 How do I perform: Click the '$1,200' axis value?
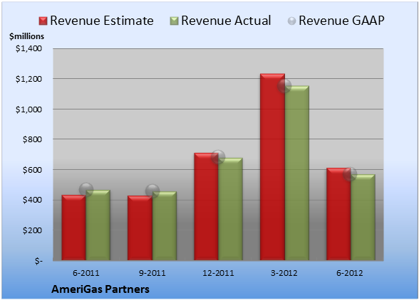point(29,79)
